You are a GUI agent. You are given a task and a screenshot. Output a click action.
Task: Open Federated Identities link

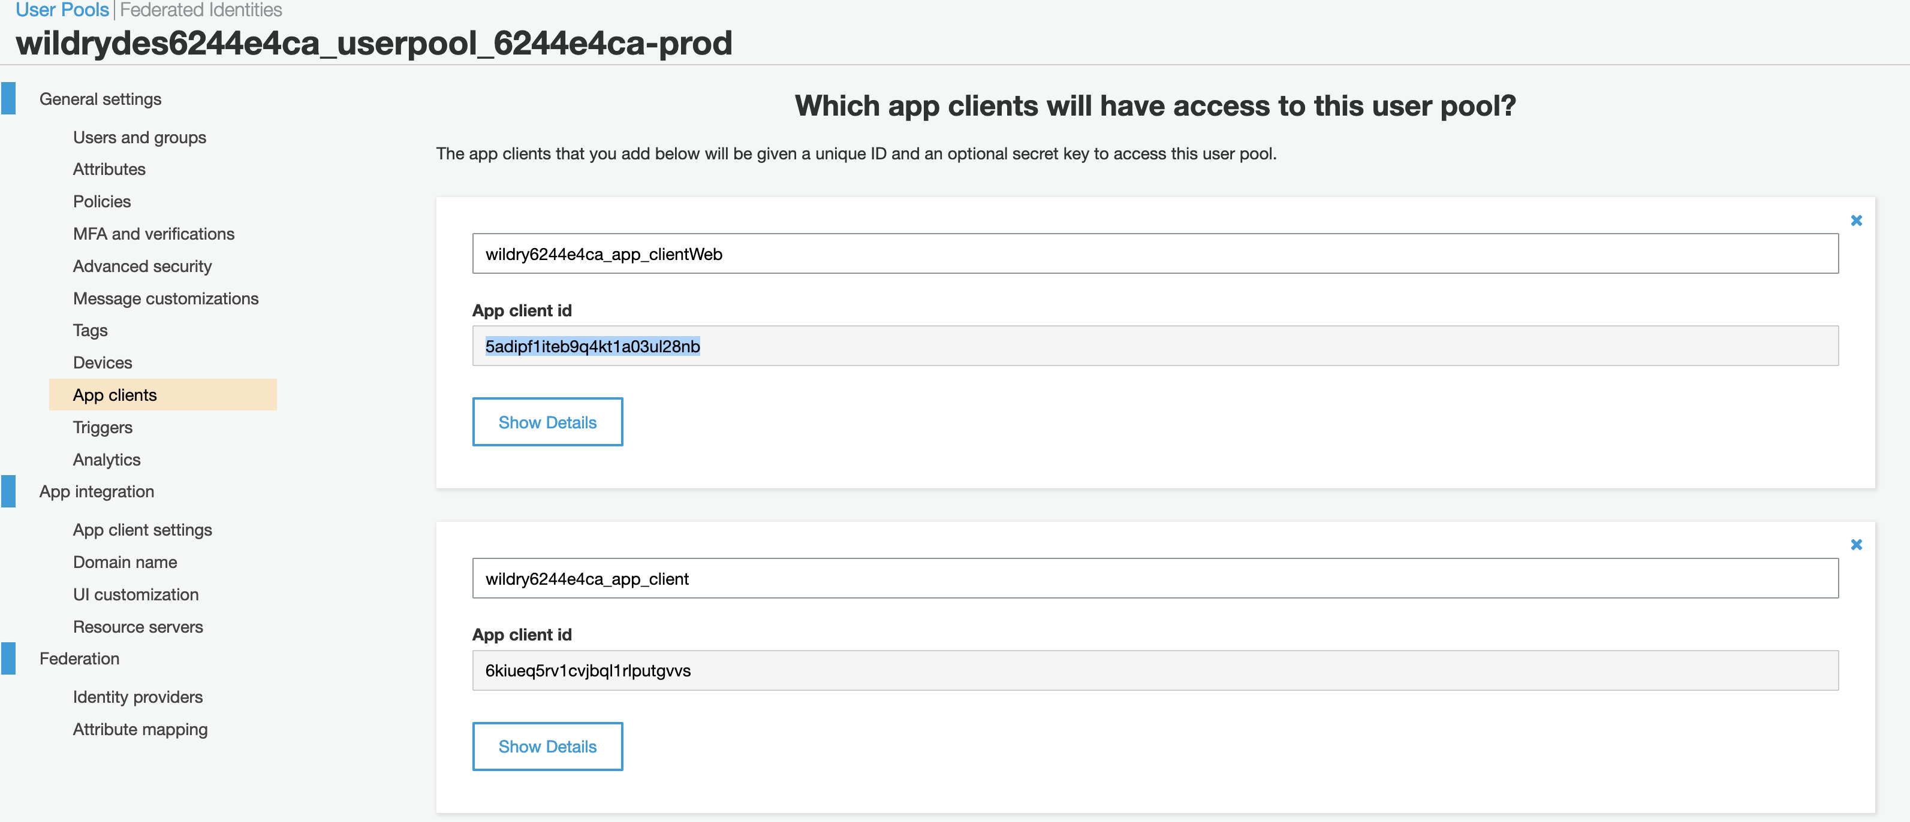pyautogui.click(x=201, y=10)
